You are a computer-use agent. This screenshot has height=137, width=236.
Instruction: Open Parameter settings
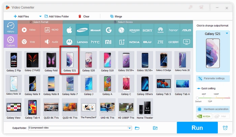click(x=213, y=78)
